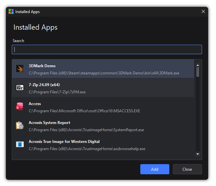Close the Installed Apps dialog window
This screenshot has width=216, height=186.
203,11
